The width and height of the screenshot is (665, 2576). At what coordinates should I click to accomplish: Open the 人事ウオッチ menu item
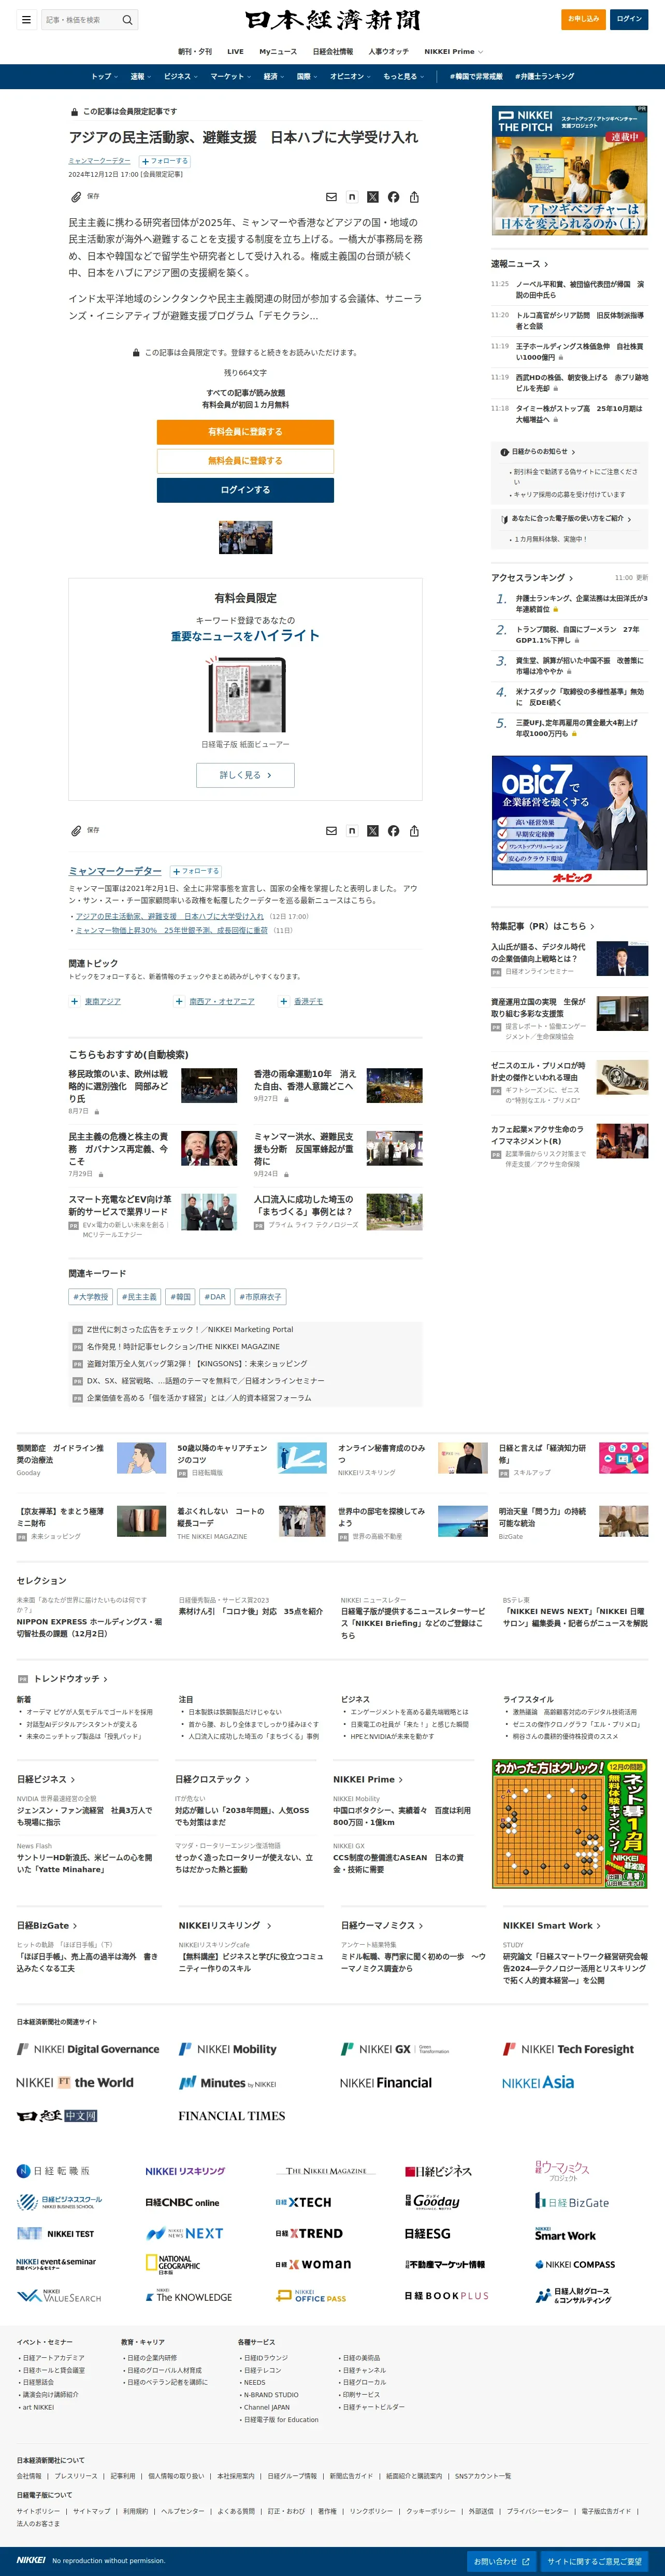click(388, 52)
